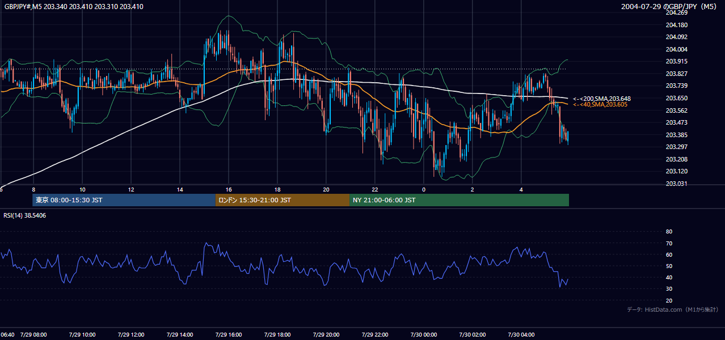This screenshot has width=725, height=340.
Task: Click the 7/29 08:00 bottom time label
Action: pos(33,334)
